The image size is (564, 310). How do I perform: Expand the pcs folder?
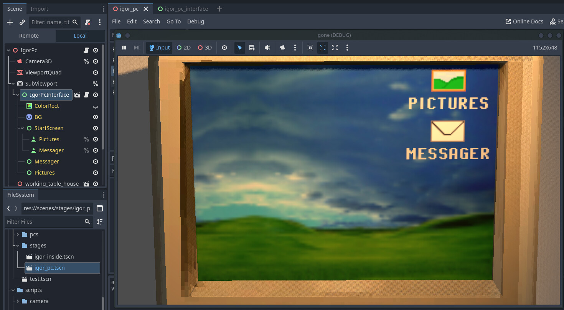click(x=17, y=234)
